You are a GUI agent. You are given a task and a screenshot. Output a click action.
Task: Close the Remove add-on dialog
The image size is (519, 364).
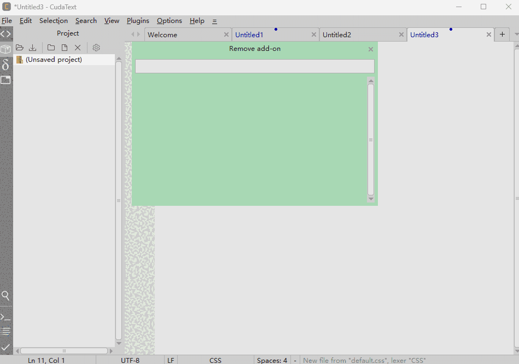pyautogui.click(x=371, y=49)
